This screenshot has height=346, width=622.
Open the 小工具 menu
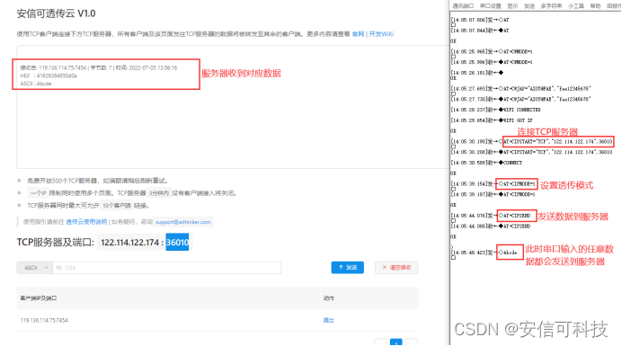coord(575,6)
